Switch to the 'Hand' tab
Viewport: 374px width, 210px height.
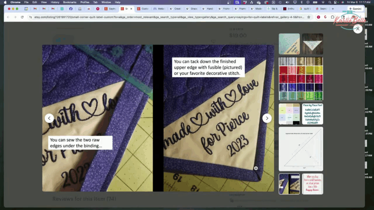[208, 9]
